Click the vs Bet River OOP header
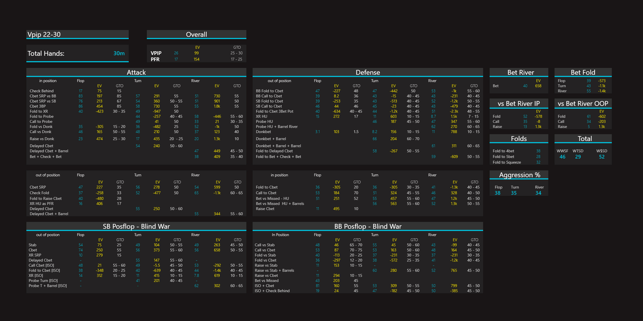The width and height of the screenshot is (643, 321). click(583, 104)
